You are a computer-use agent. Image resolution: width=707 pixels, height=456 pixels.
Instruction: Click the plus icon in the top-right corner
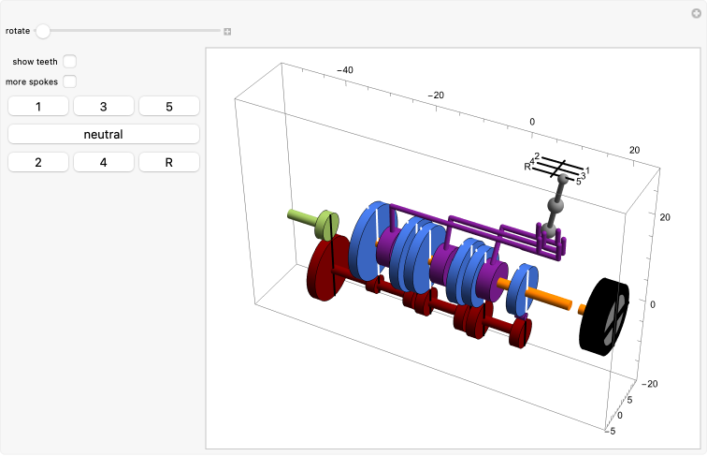[x=696, y=13]
